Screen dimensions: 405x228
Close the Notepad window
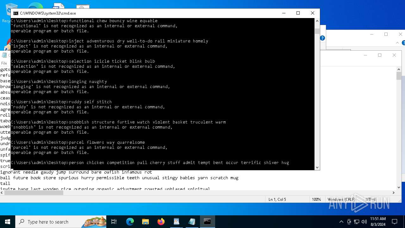pos(394,55)
